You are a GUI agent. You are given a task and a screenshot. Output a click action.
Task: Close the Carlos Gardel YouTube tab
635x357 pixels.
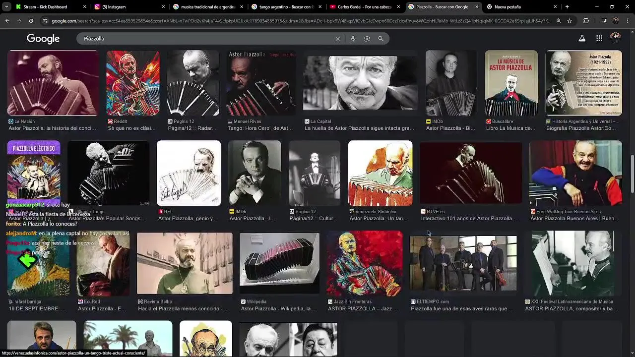tap(398, 7)
